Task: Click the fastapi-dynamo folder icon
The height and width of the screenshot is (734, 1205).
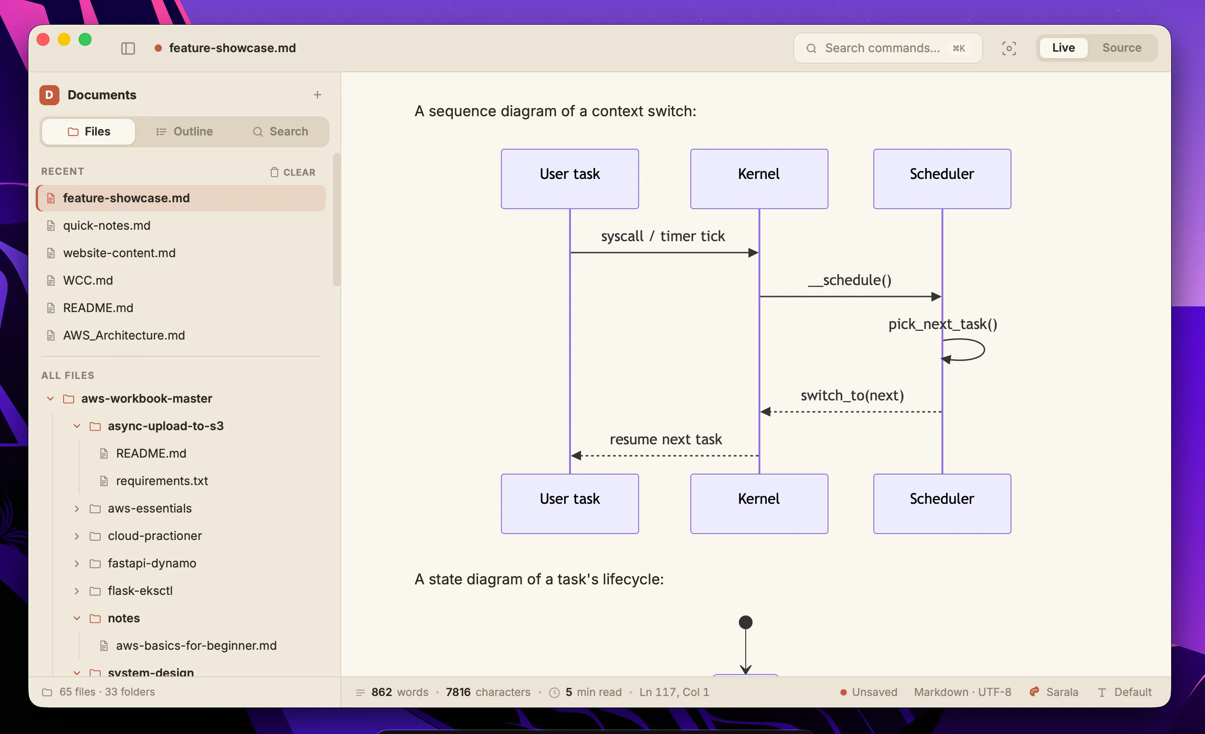Action: [95, 564]
